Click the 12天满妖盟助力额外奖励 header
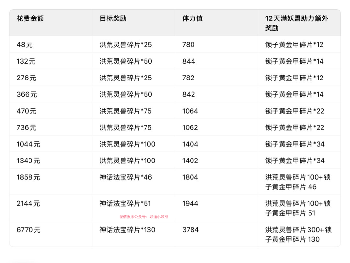The height and width of the screenshot is (263, 350). pyautogui.click(x=297, y=23)
